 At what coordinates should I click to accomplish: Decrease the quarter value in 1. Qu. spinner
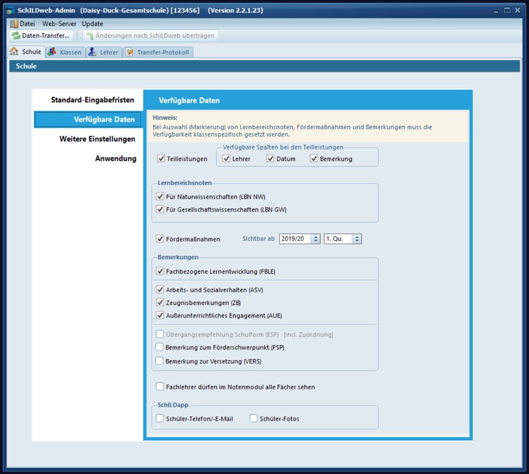tap(357, 241)
